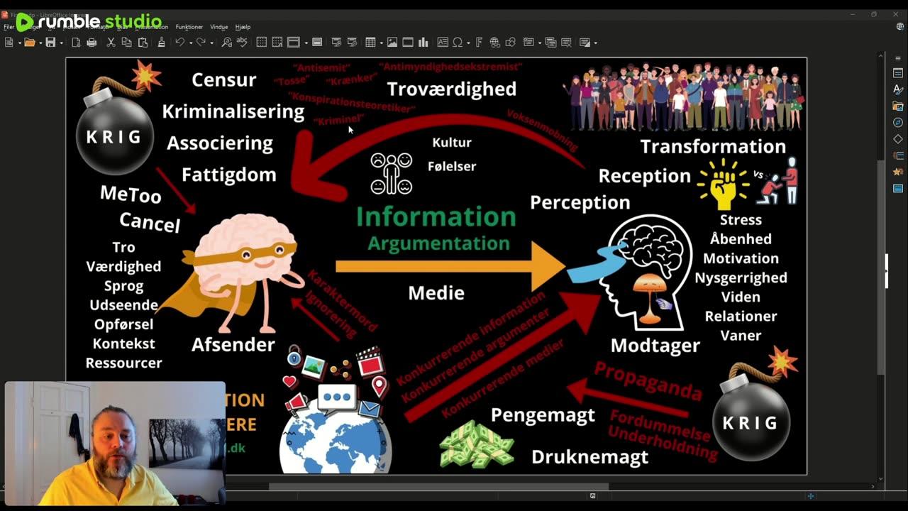This screenshot has height=511, width=908.
Task: Click the New Slide icon
Action: click(528, 43)
